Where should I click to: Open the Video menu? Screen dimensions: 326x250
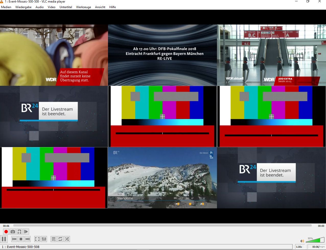[52, 7]
